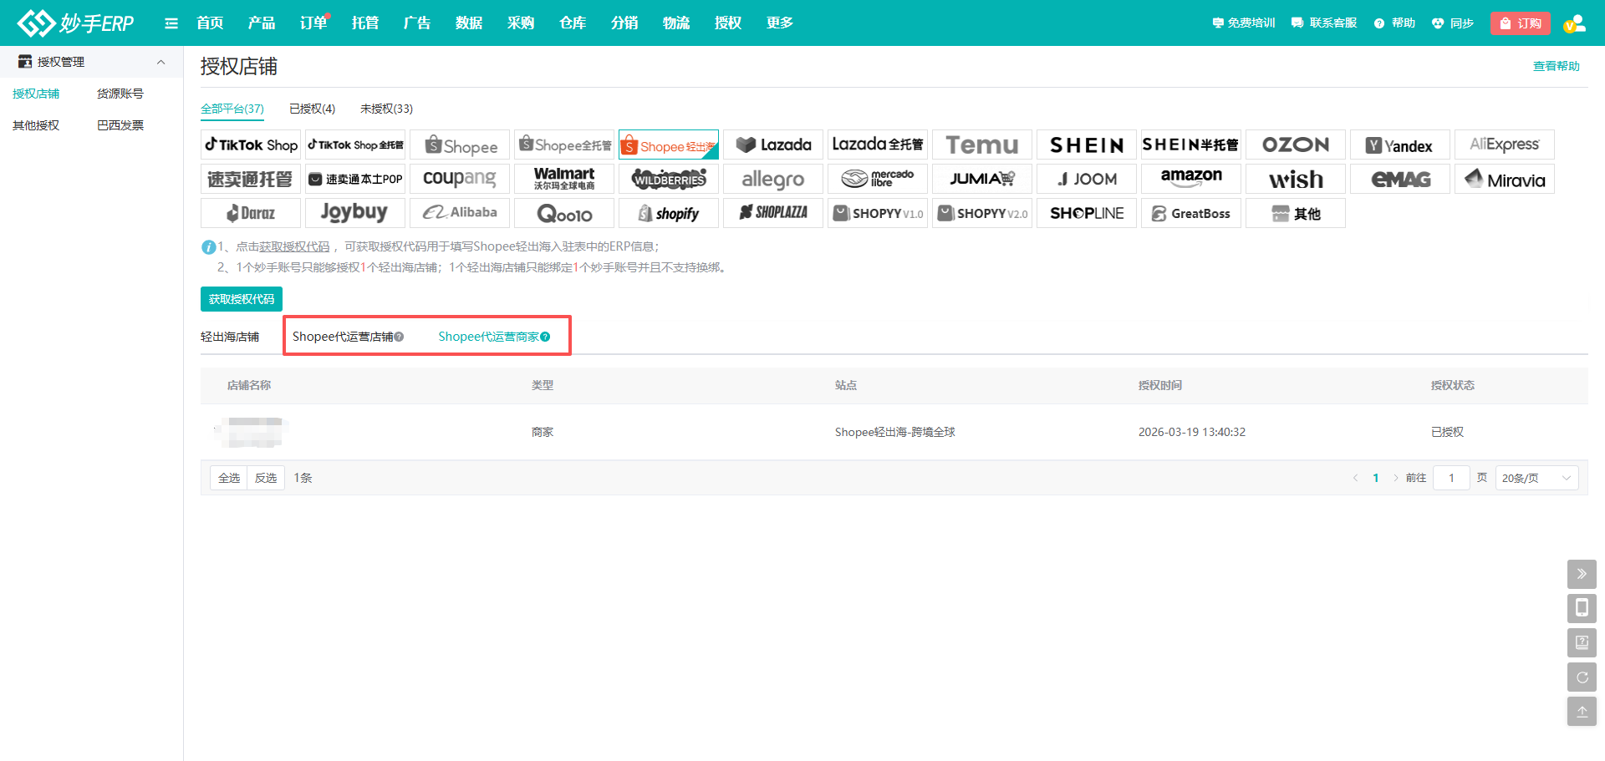Click the 反选 button

(x=266, y=478)
